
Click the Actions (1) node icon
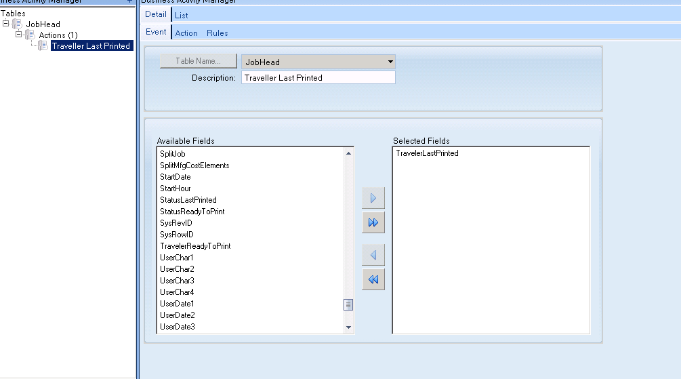coord(30,35)
